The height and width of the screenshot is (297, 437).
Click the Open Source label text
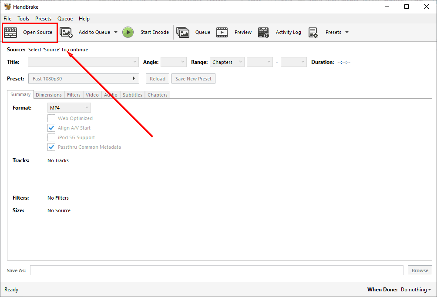[x=37, y=32]
